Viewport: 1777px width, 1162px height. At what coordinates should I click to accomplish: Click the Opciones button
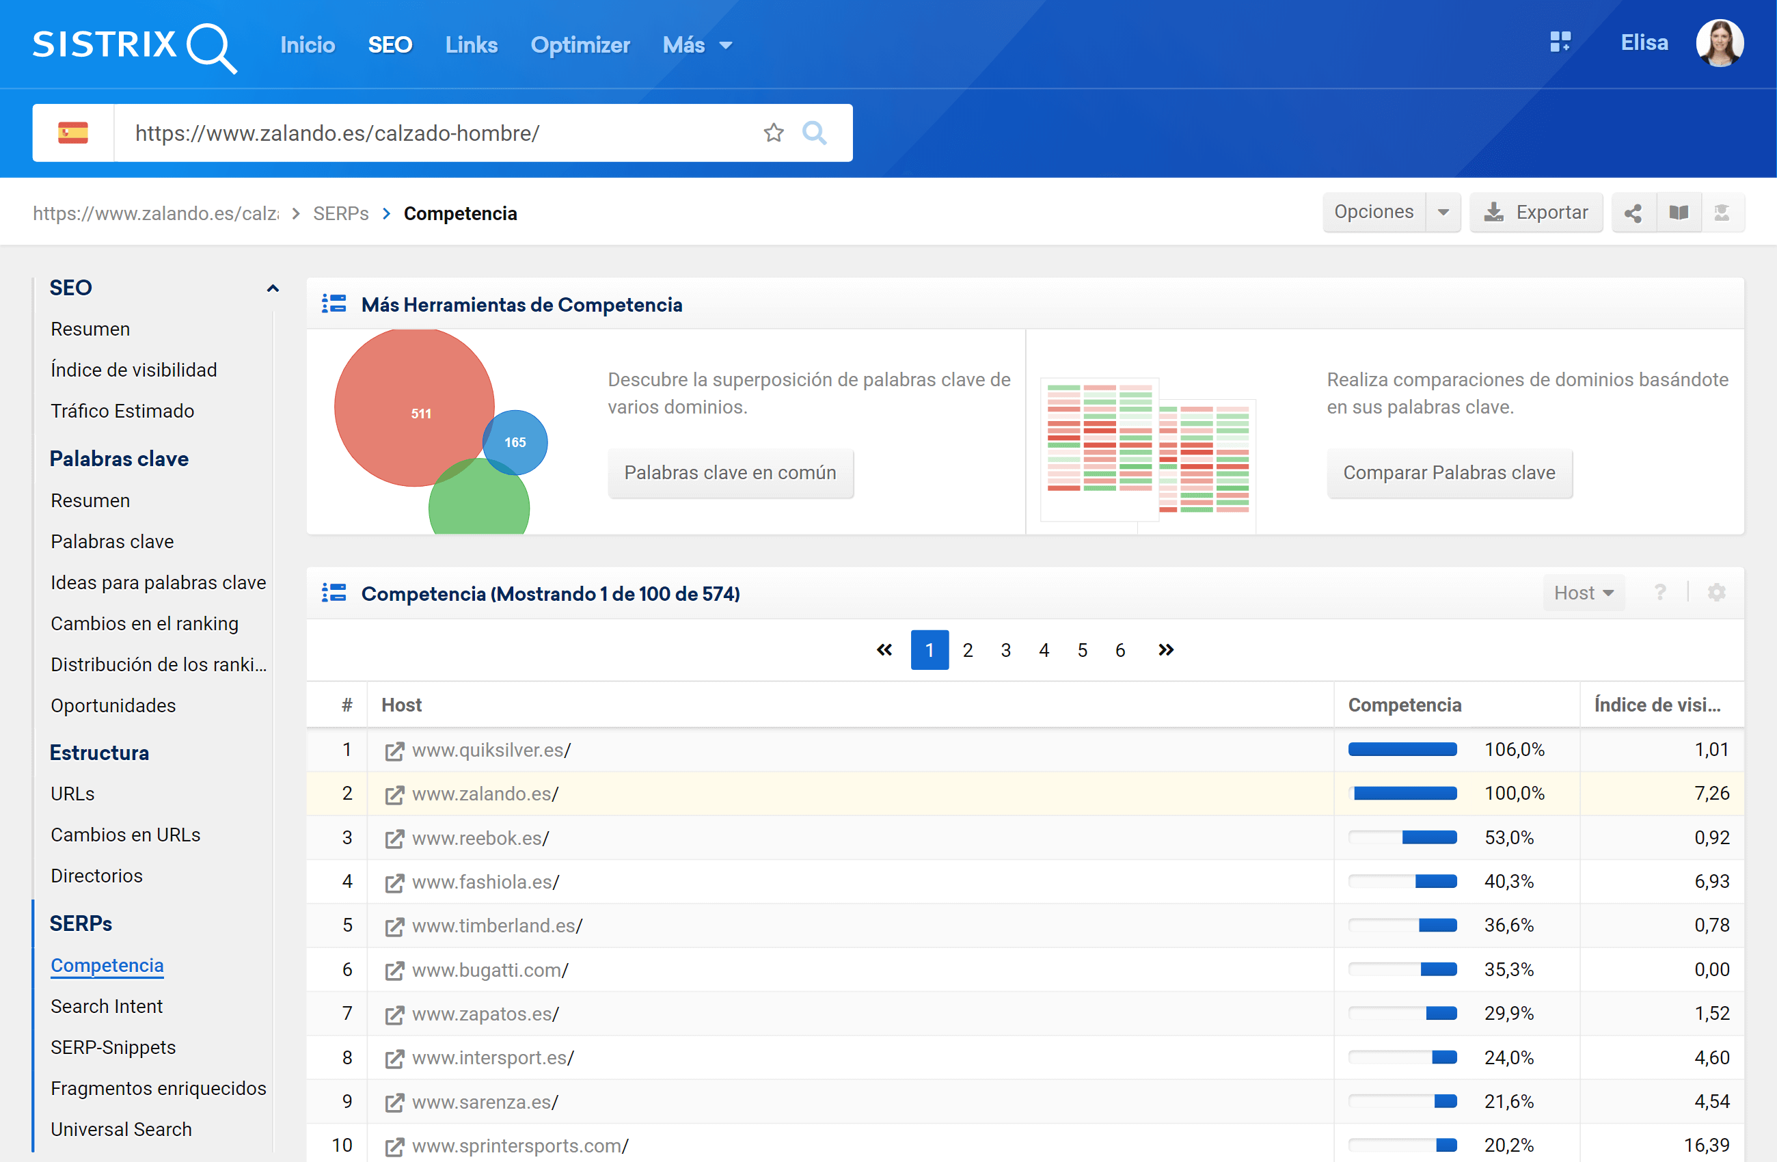1374,213
